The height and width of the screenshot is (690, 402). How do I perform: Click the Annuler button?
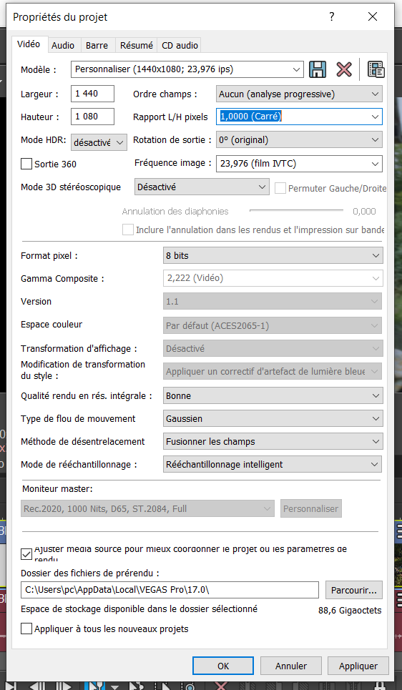291,666
